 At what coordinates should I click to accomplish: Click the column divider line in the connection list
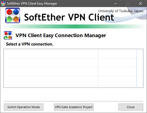pyautogui.click(x=98, y=68)
